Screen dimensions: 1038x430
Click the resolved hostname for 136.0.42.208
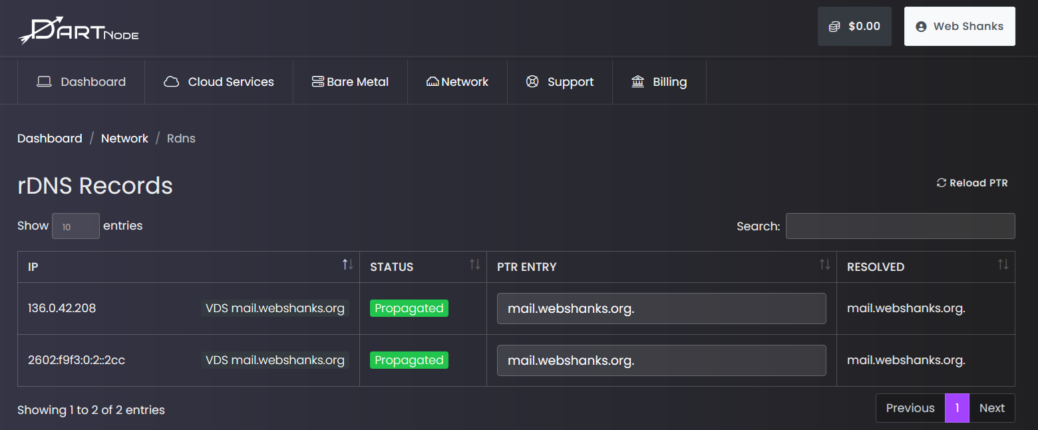click(x=906, y=308)
